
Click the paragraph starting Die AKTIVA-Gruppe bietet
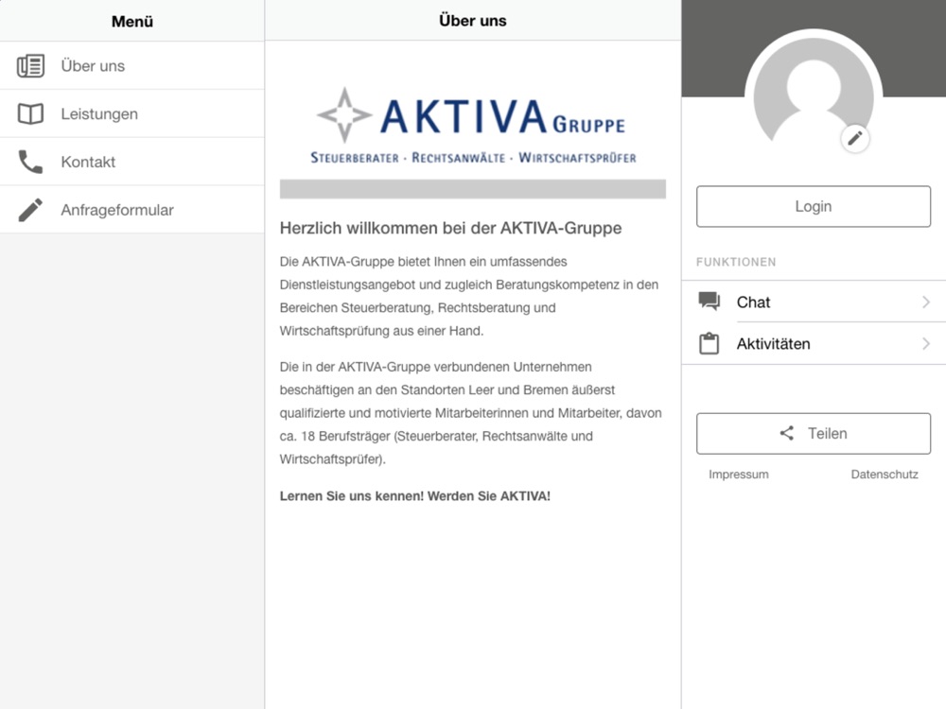click(470, 296)
